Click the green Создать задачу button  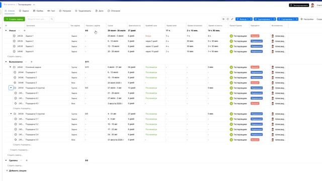pyautogui.click(x=15, y=19)
